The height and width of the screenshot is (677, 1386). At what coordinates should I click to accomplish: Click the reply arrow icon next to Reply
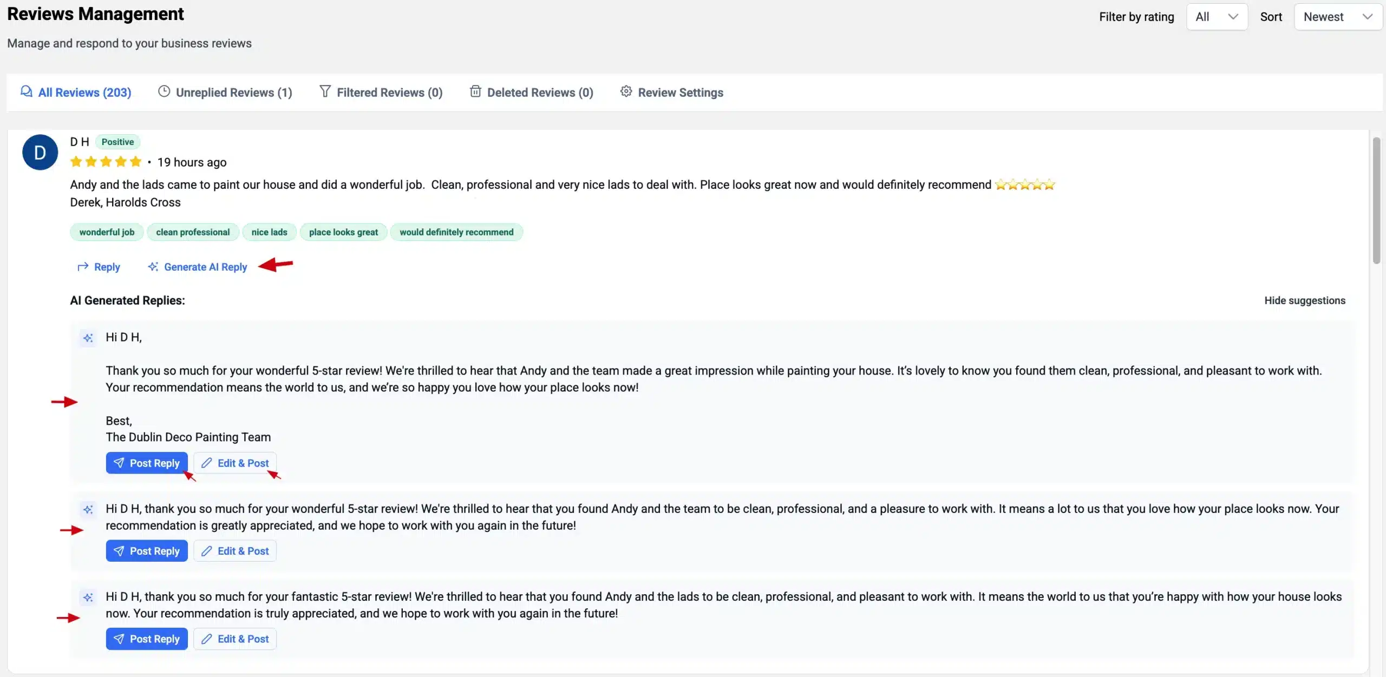[x=83, y=266]
